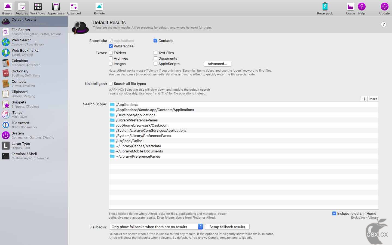Toggle Include folders in Home
The image size is (392, 245).
334,213
